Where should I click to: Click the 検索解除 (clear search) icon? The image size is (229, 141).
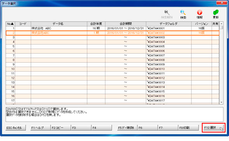point(167,14)
